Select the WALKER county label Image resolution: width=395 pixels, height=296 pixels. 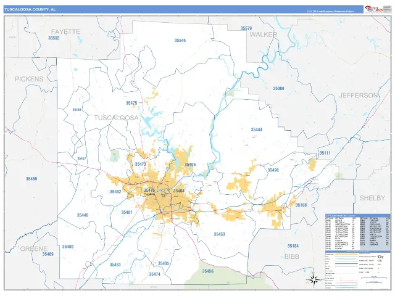tap(264, 35)
